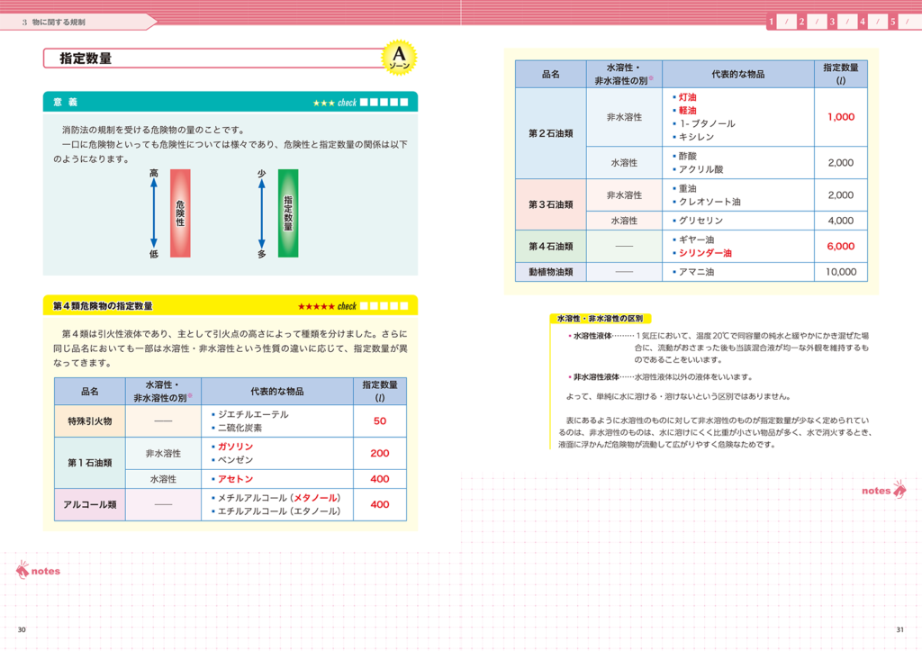Click the red アセトン entry
The image size is (922, 651).
click(x=235, y=479)
